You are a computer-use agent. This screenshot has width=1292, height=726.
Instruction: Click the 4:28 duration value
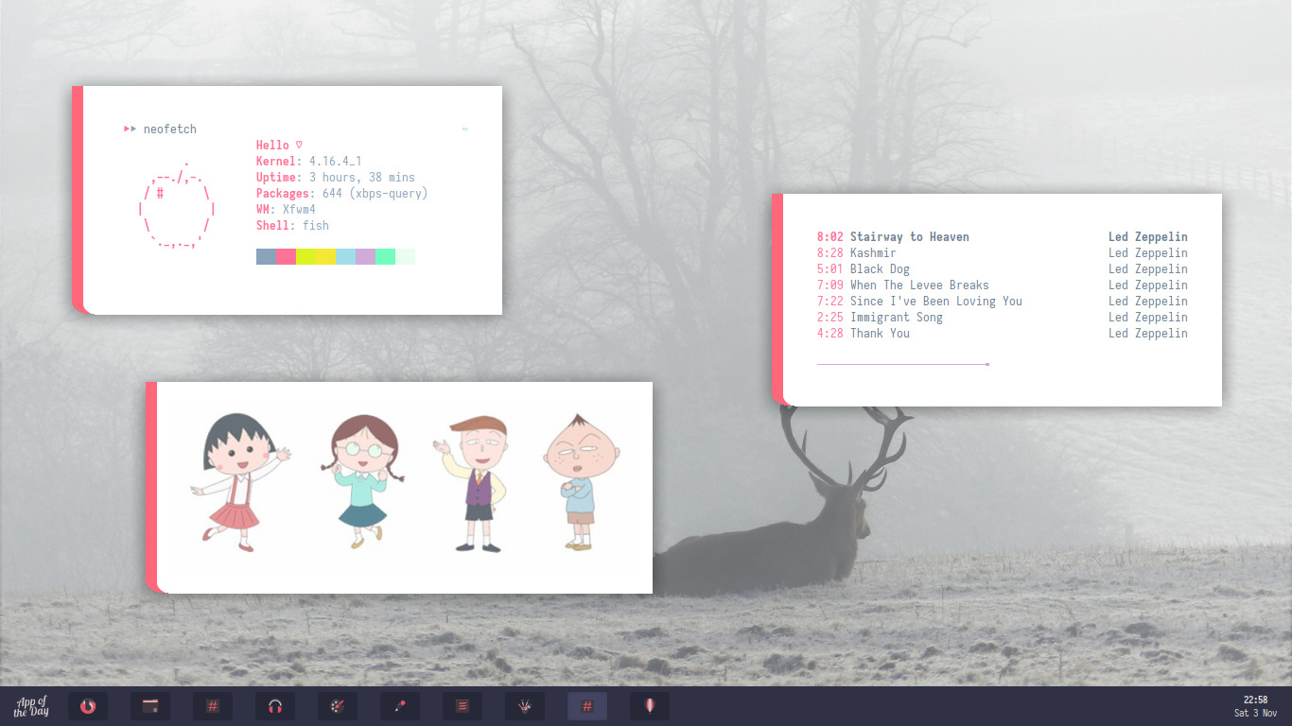(829, 334)
